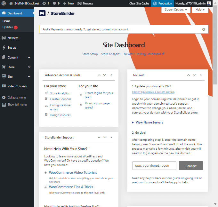Image resolution: width=218 pixels, height=207 pixels.
Task: Collapse the admin sidebar menu
Action: click(x=14, y=97)
